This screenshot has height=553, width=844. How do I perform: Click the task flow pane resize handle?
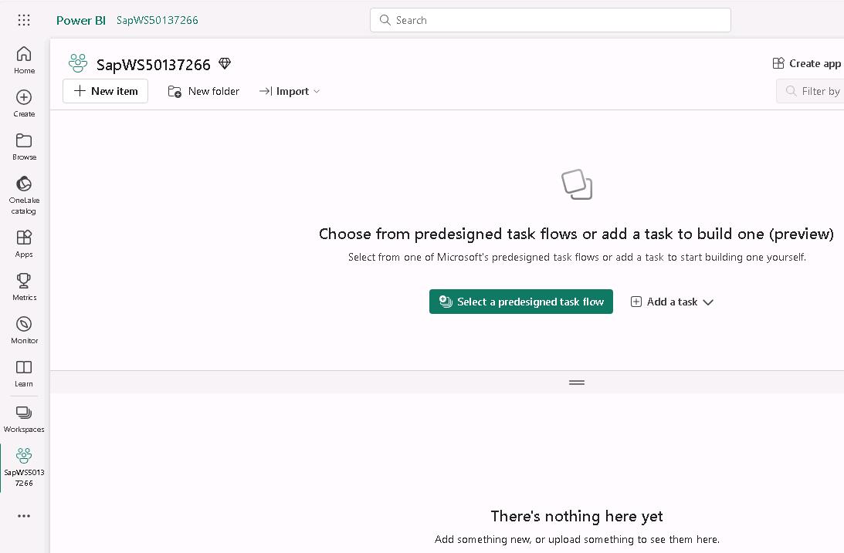[577, 383]
